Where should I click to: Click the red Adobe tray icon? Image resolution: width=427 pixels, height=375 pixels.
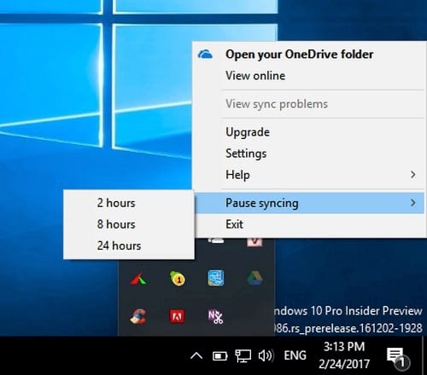click(x=177, y=316)
